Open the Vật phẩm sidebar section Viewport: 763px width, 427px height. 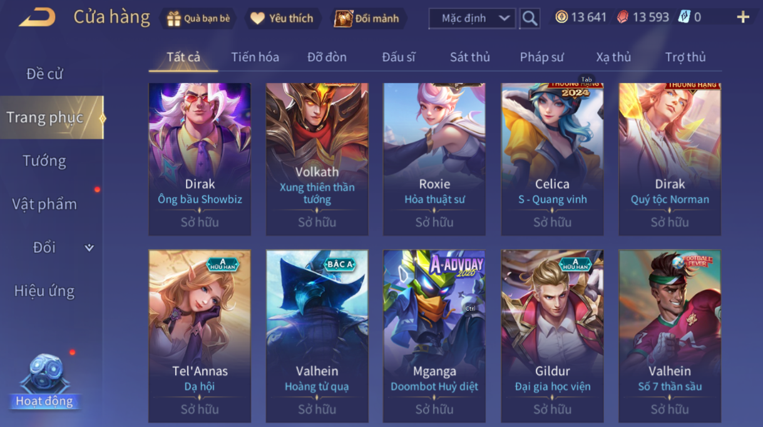44,204
